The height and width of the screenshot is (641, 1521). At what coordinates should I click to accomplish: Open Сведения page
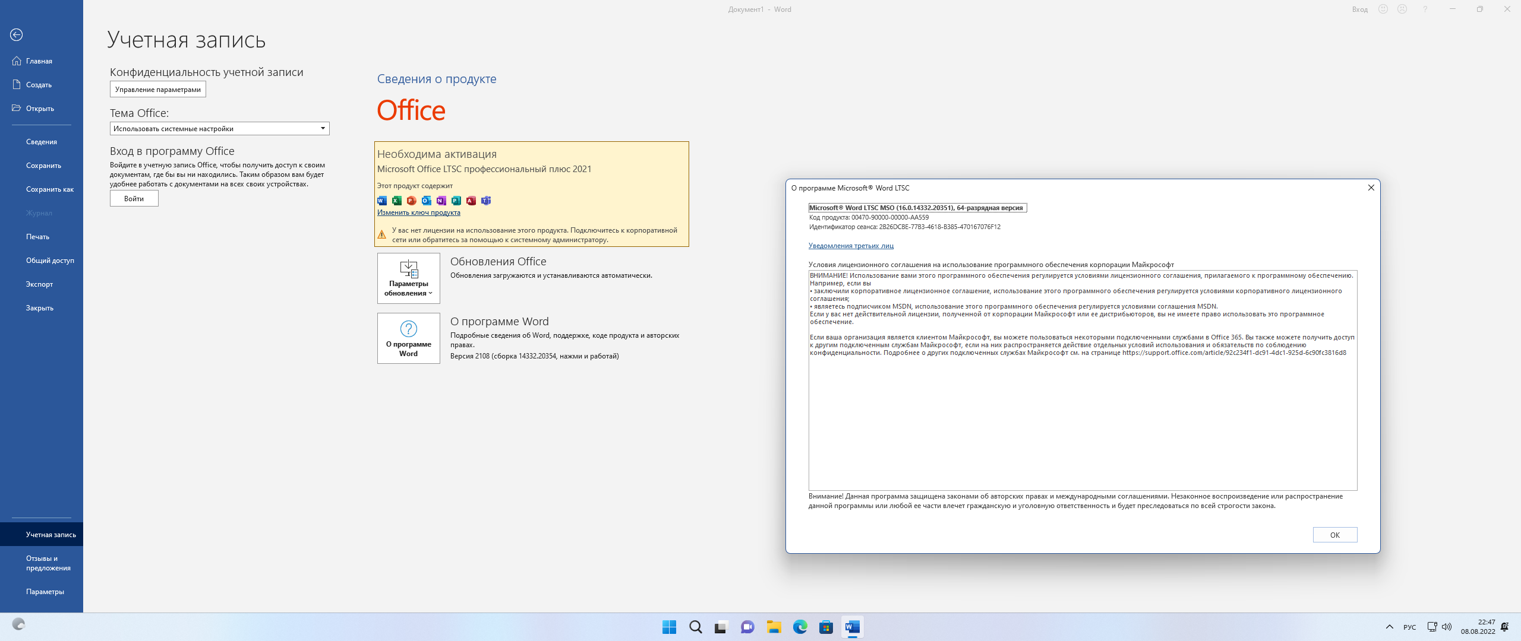pyautogui.click(x=42, y=142)
